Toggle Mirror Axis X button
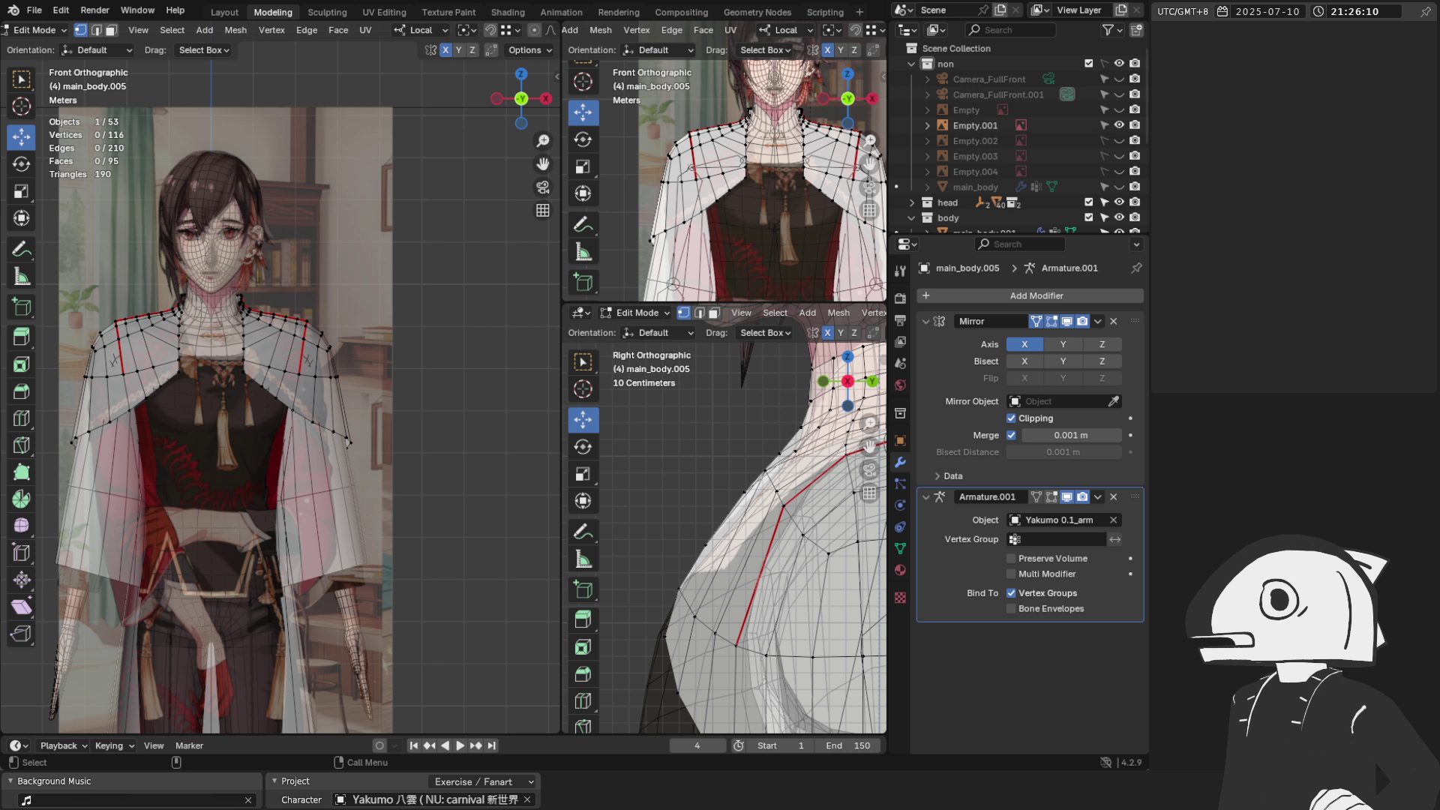 tap(1024, 344)
